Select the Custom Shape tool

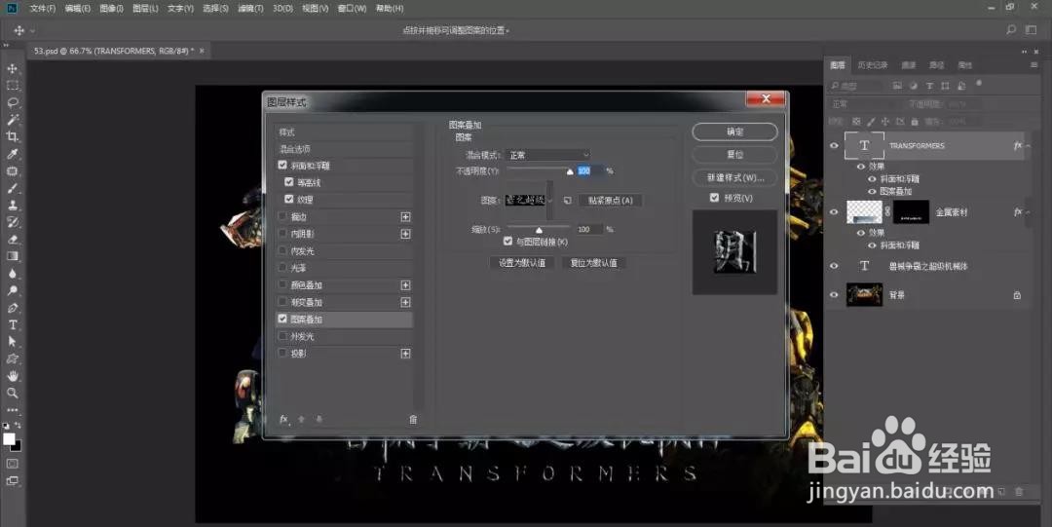point(12,359)
